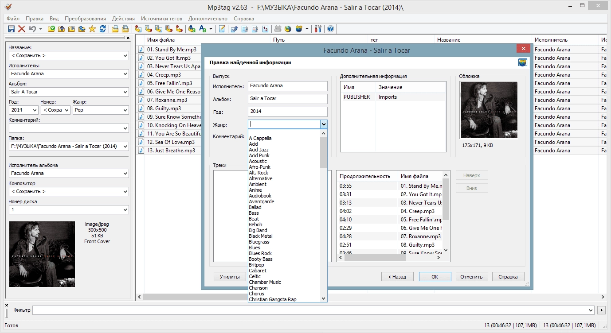
Task: Open favorites with the star icon
Action: [x=92, y=29]
